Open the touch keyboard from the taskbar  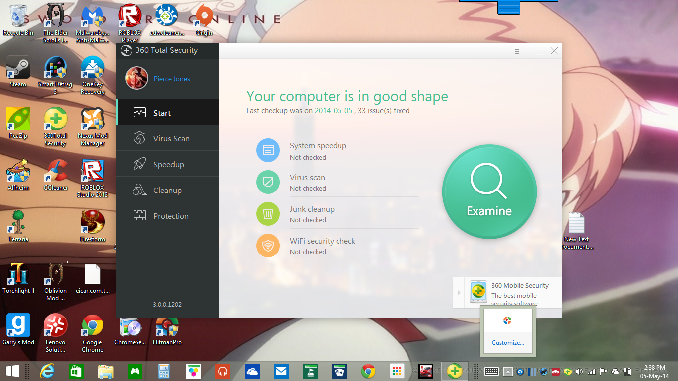click(x=491, y=371)
